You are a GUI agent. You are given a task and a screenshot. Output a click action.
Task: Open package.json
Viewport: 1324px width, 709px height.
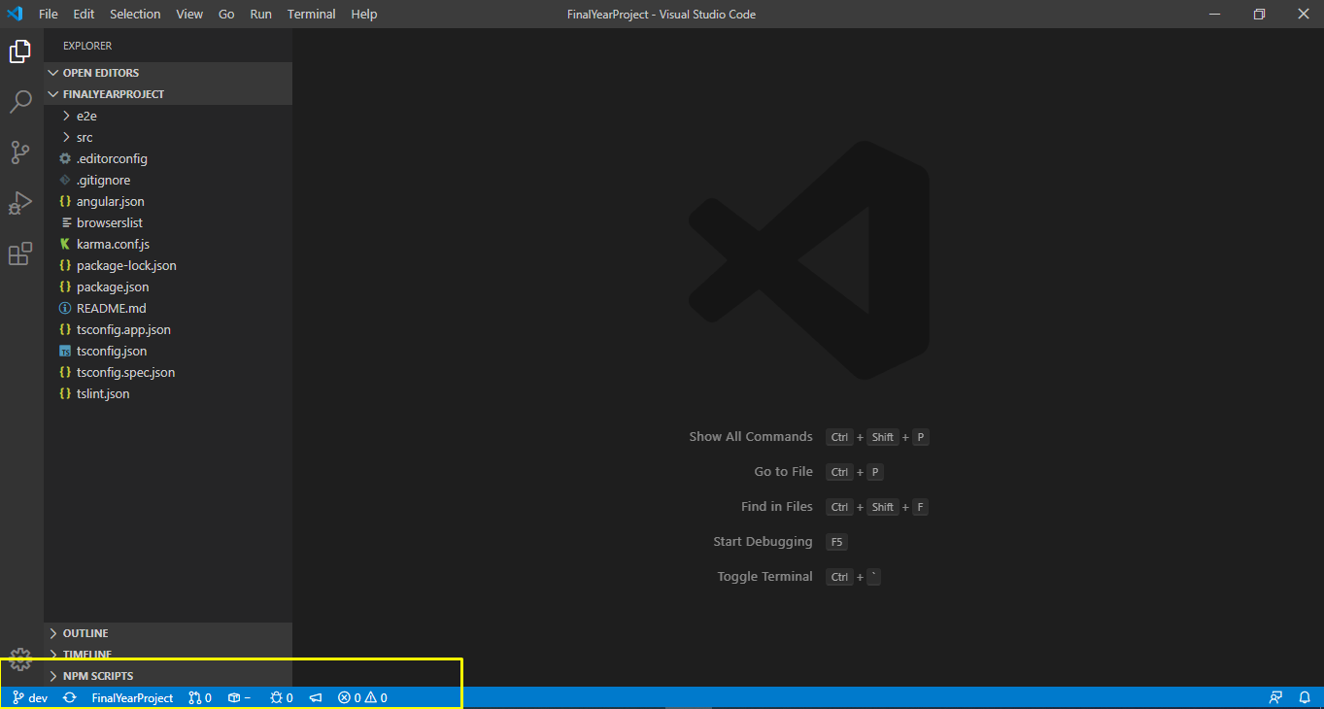click(168, 287)
